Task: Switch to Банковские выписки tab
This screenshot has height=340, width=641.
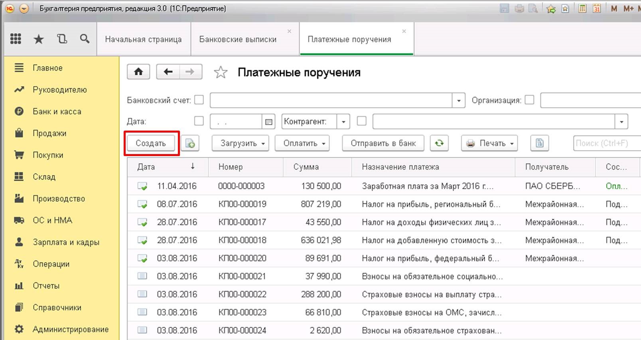Action: click(238, 39)
